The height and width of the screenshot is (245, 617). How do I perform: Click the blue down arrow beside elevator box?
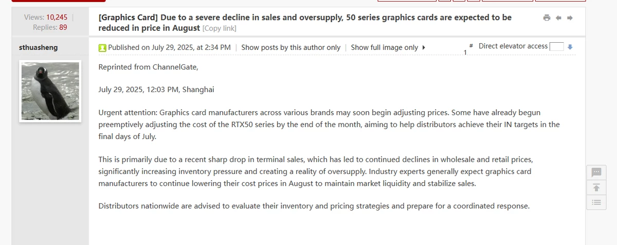pyautogui.click(x=570, y=47)
